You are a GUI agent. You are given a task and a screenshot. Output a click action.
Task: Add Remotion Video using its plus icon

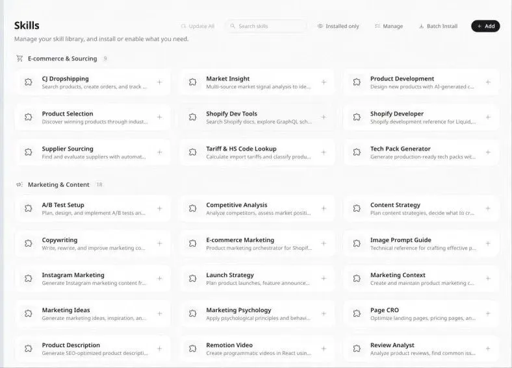324,349
